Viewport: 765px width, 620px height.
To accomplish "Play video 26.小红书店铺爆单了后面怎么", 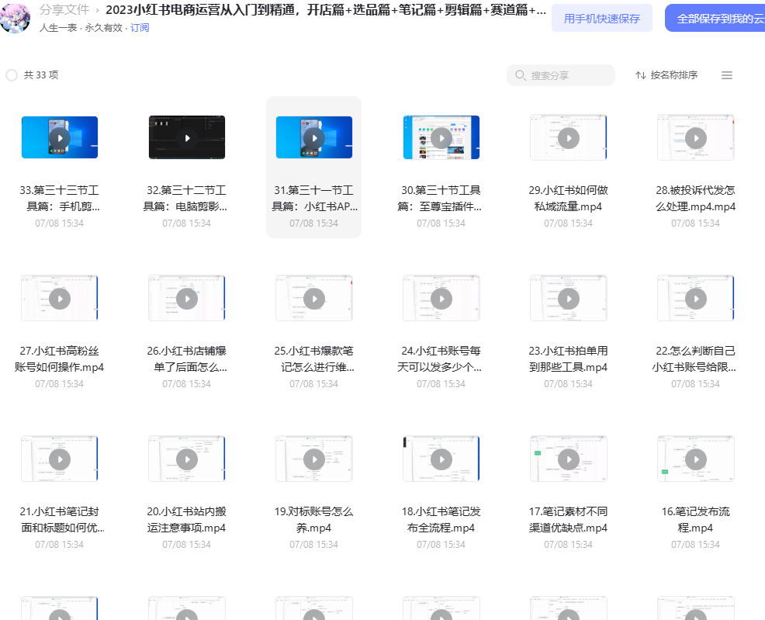I will pos(187,298).
